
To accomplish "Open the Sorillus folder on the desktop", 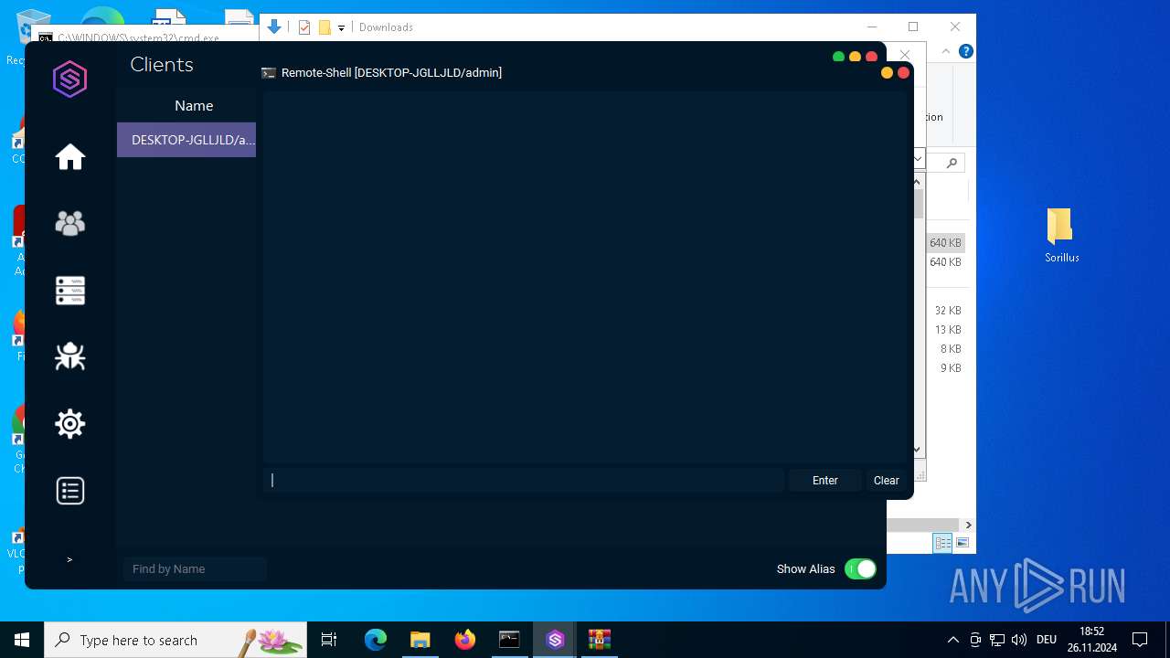I will click(x=1062, y=235).
